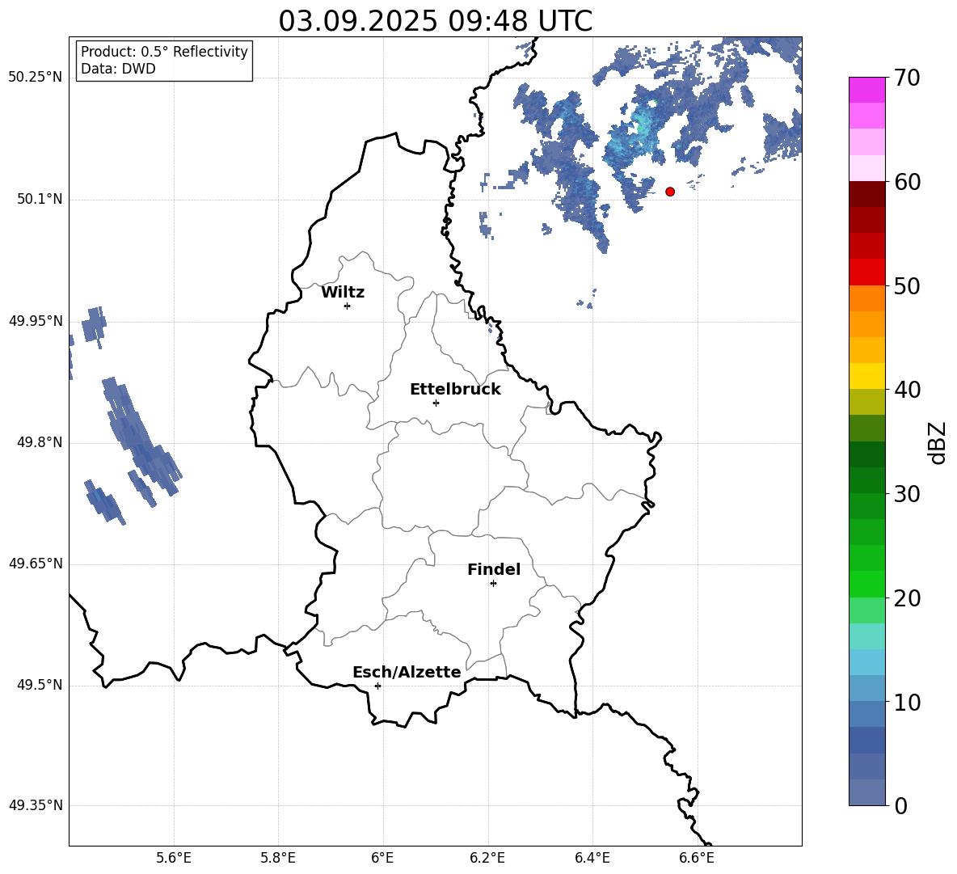Pick the orange swatch just below 50

(866, 298)
